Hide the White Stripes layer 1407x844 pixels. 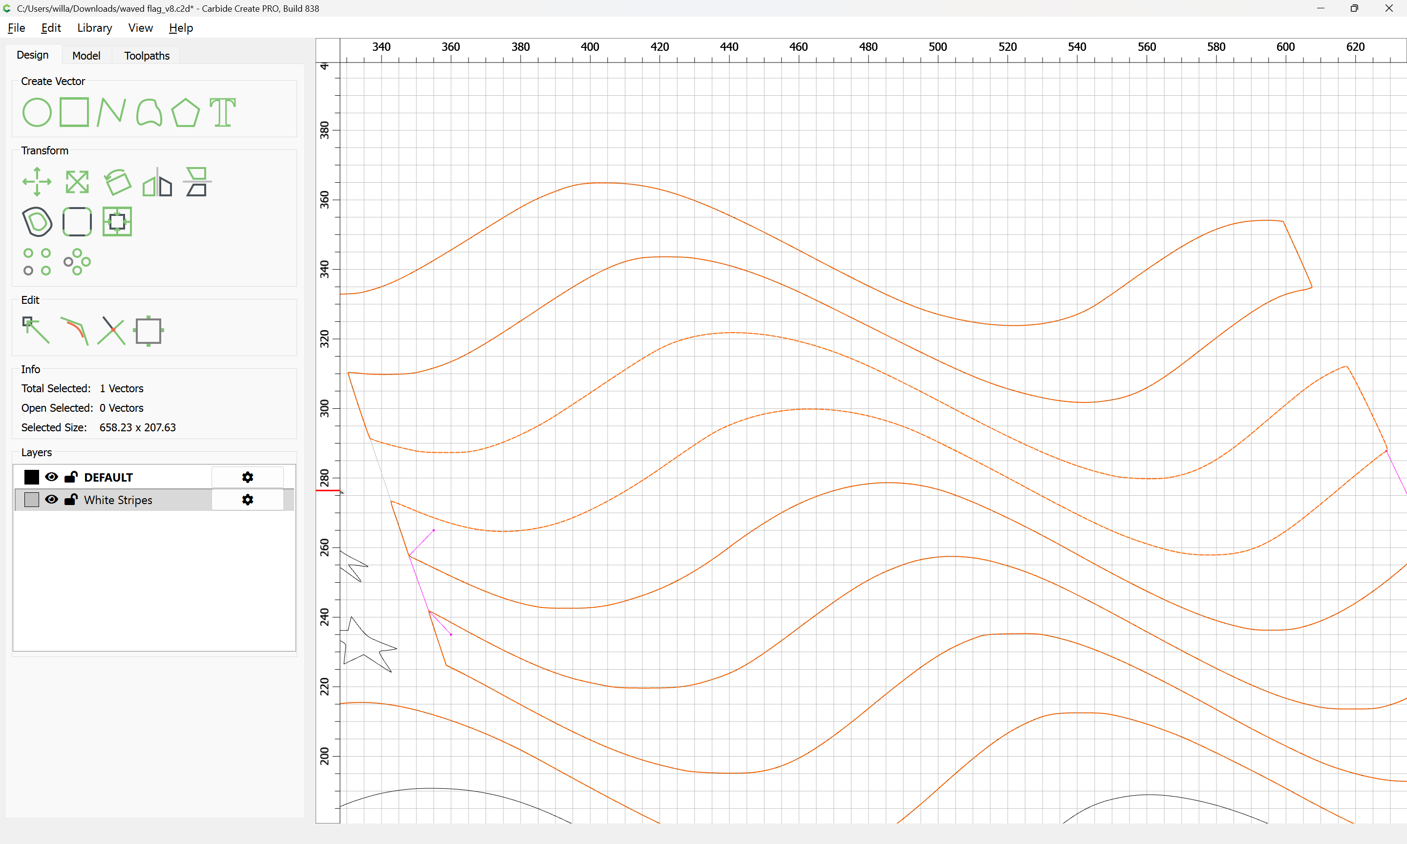52,500
